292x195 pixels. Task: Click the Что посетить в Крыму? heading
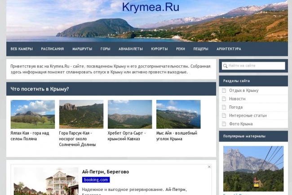click(40, 89)
